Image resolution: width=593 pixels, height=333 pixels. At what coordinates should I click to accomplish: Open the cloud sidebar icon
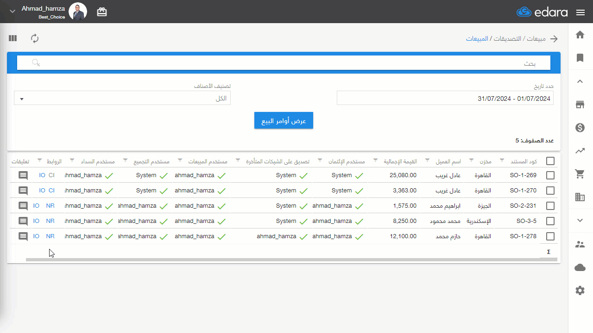pos(580,267)
